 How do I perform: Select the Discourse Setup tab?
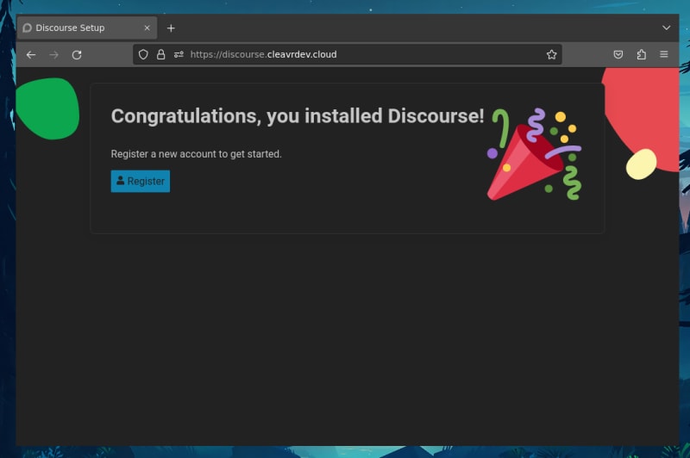point(87,28)
